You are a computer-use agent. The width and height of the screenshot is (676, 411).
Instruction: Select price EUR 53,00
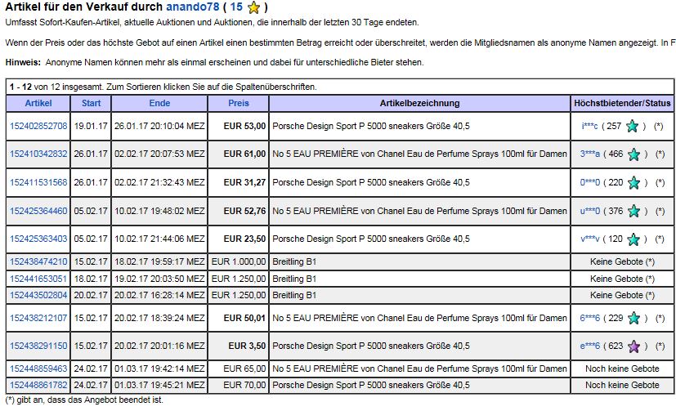point(244,126)
